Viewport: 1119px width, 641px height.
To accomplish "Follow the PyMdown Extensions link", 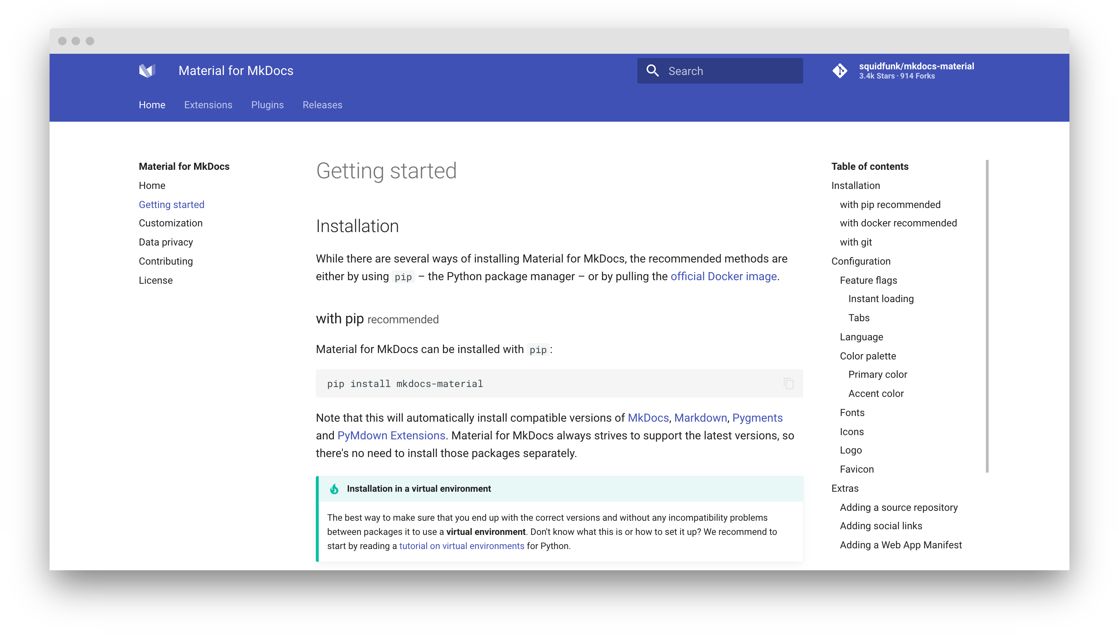I will point(391,435).
